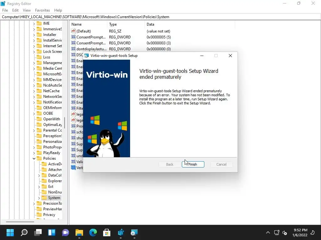321x240 pixels.
Task: Select the IME folder icon
Action: tap(39, 23)
